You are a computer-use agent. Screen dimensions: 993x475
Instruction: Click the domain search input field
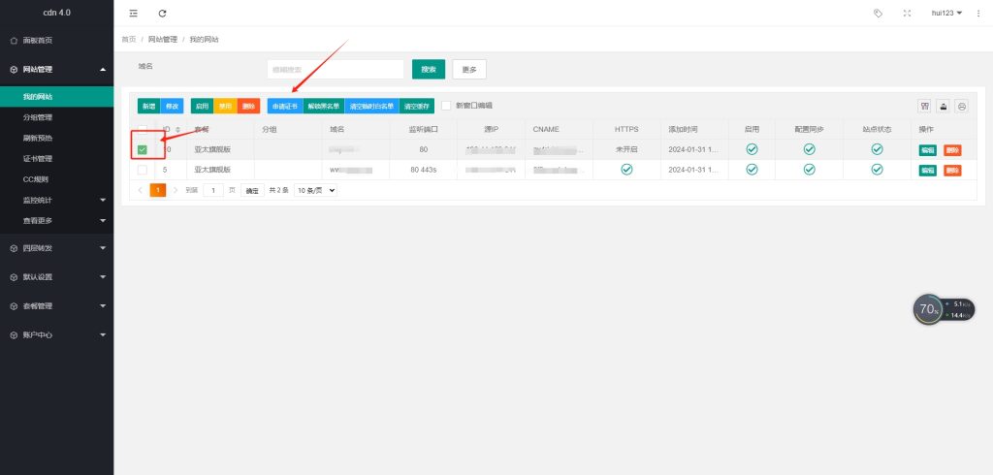click(335, 69)
